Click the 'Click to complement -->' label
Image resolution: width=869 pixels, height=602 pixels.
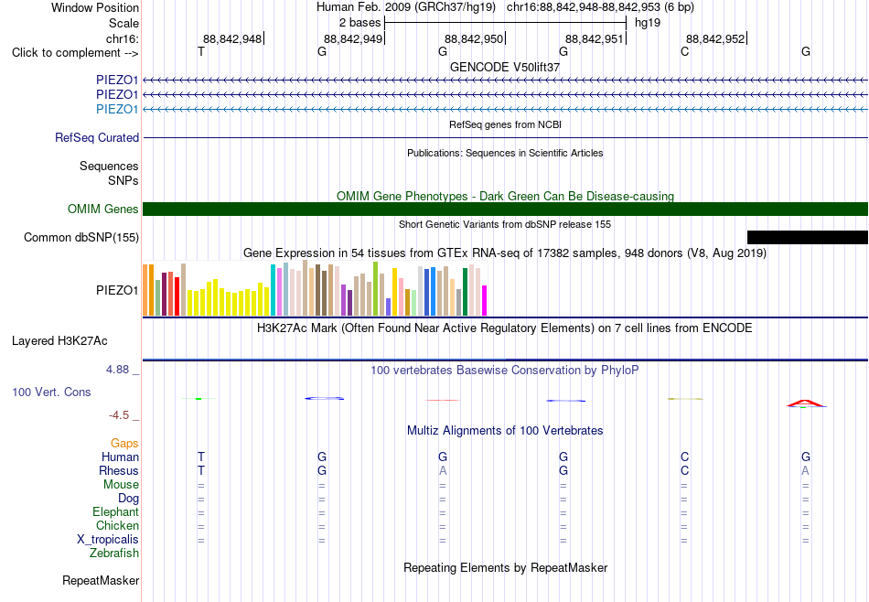tap(75, 53)
